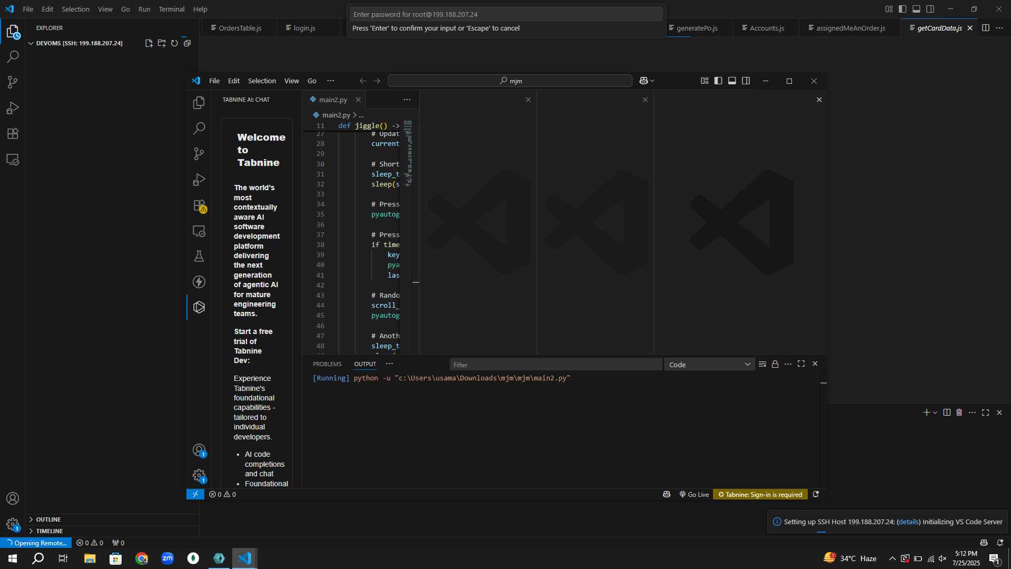The height and width of the screenshot is (569, 1011).
Task: Click Tabnine Sign-in is required status item
Action: (760, 494)
